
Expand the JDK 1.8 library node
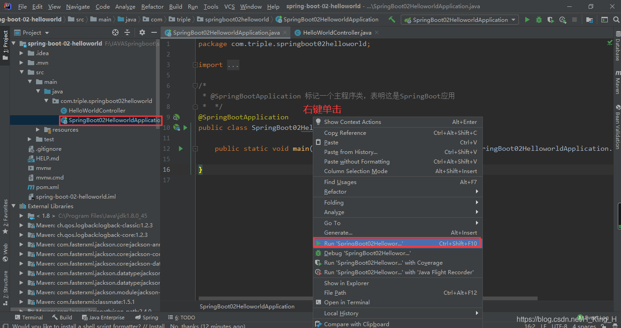coord(21,215)
